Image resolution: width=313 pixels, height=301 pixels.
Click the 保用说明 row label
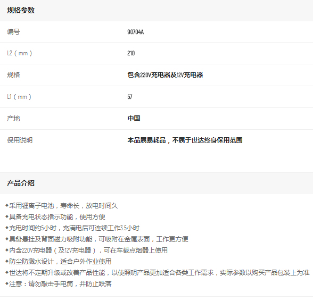point(20,140)
